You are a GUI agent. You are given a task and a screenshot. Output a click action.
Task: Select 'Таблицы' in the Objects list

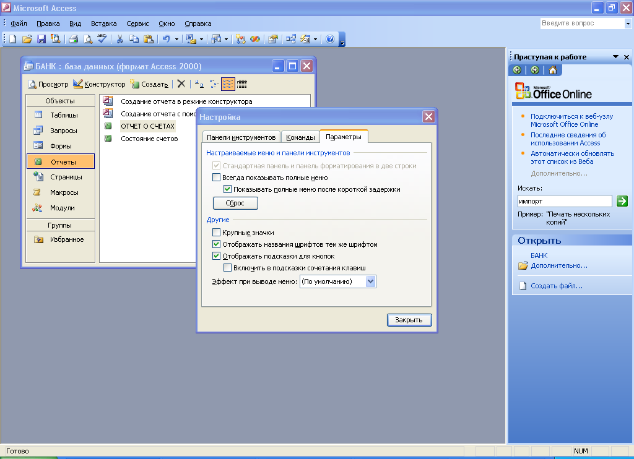point(61,115)
